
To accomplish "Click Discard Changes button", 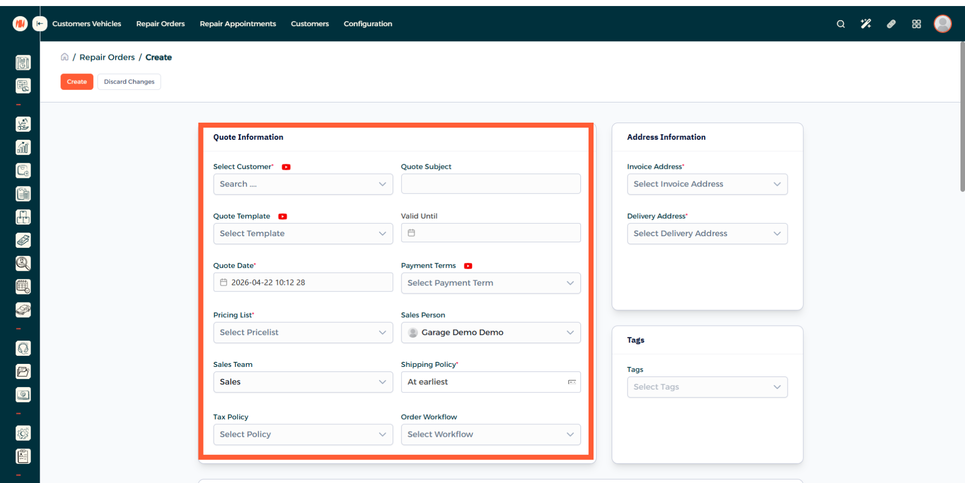I will pos(129,82).
